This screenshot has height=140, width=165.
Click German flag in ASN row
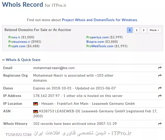36,111
